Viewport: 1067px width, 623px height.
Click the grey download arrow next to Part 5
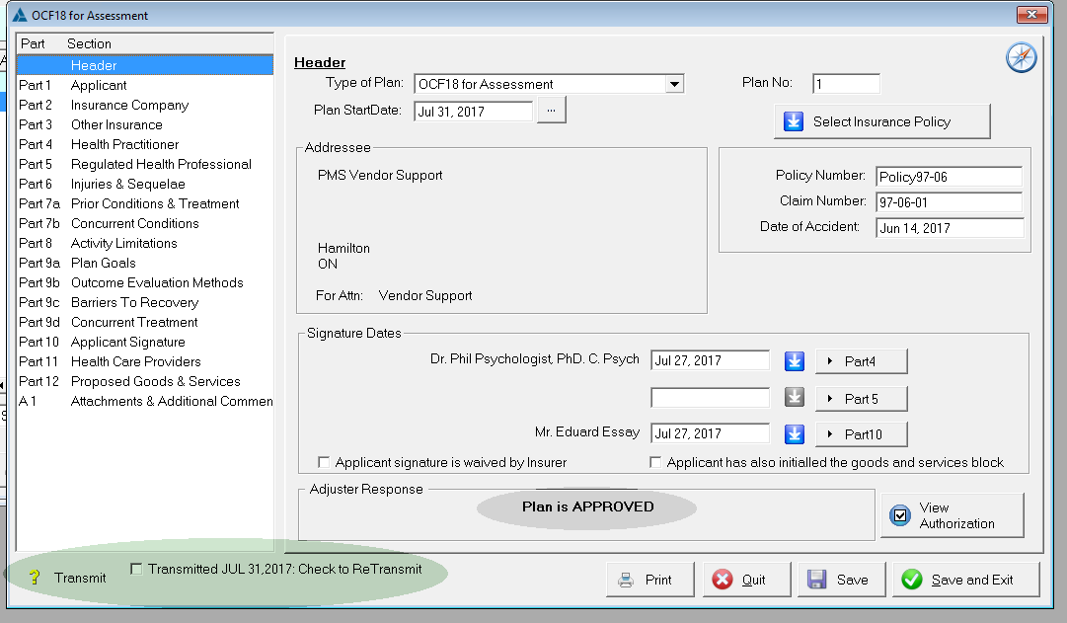coord(795,398)
